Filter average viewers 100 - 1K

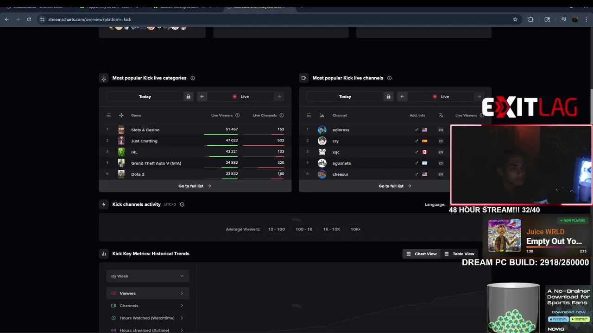point(304,229)
